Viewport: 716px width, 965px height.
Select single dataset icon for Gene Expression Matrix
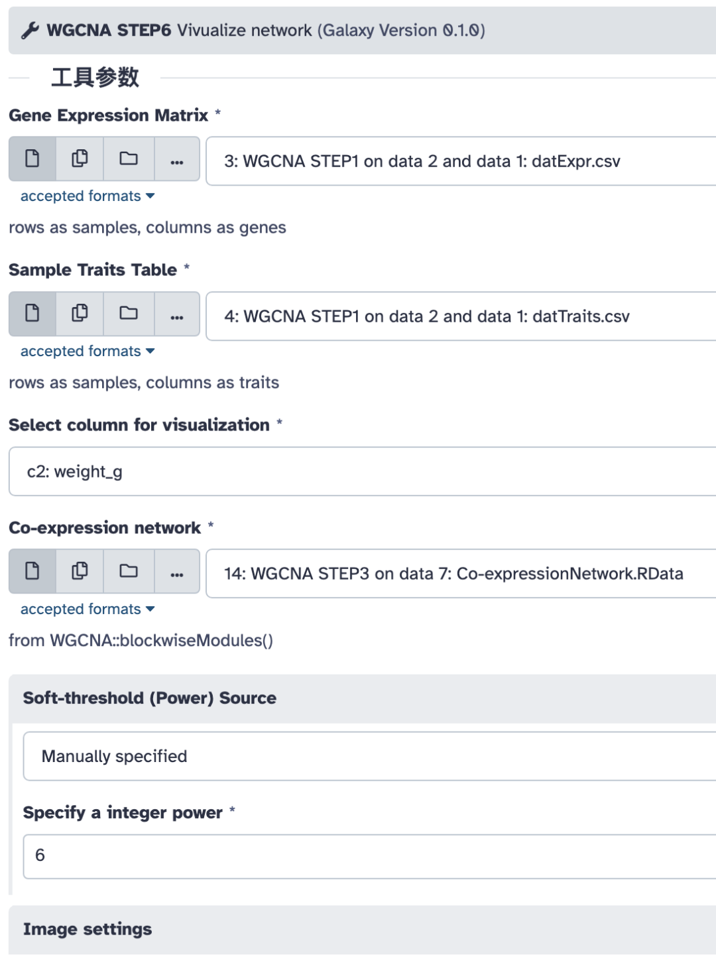[32, 159]
